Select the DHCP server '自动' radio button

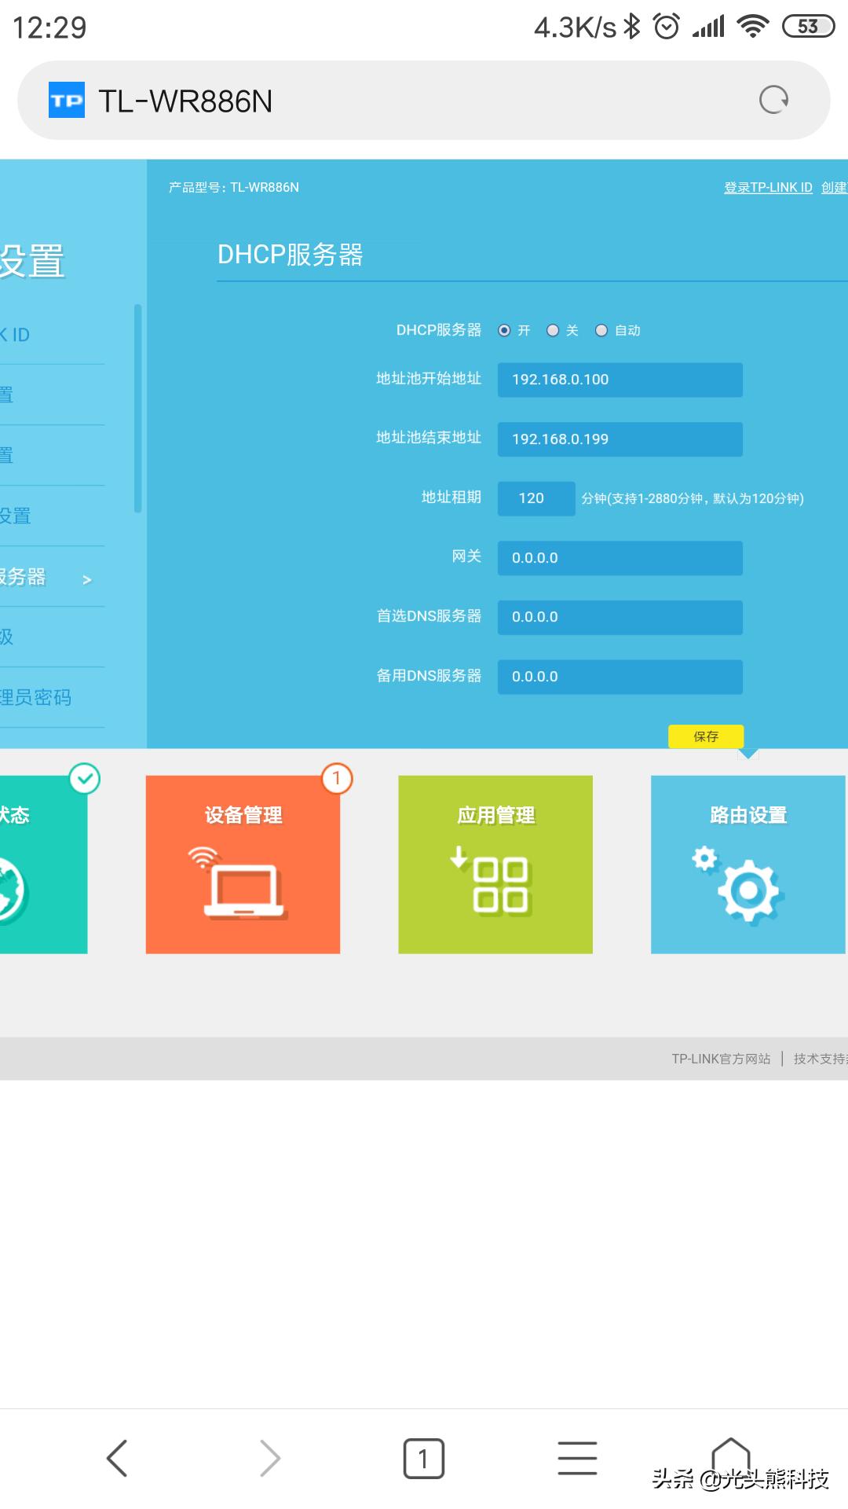coord(601,330)
